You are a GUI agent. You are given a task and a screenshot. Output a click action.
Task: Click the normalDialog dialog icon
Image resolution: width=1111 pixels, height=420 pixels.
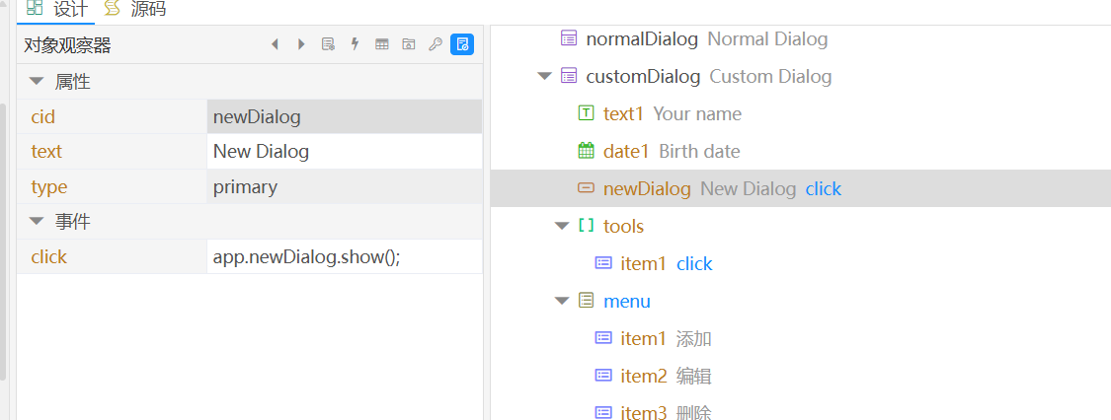click(568, 38)
